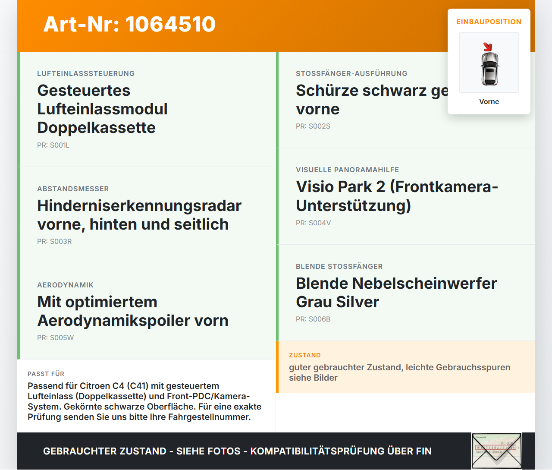Select 'Visio Park 2 (Frontkamera-Unterstützung)' text
Screen dimensions: 552x470
point(397,196)
